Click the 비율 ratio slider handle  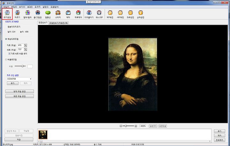[22, 66]
